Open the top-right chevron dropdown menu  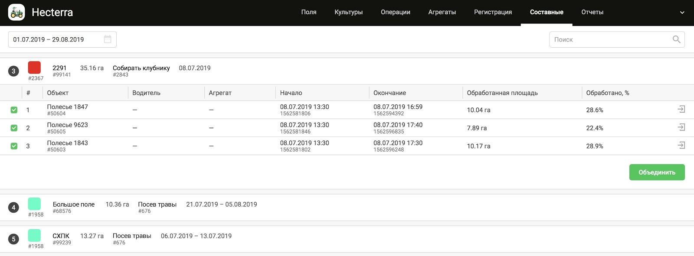coord(682,13)
